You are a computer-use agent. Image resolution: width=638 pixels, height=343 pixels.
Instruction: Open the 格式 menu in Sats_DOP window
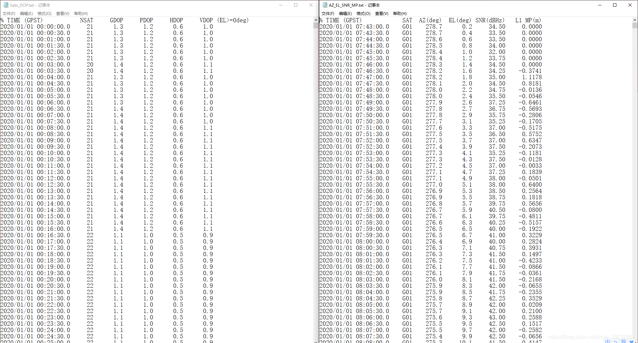click(44, 13)
